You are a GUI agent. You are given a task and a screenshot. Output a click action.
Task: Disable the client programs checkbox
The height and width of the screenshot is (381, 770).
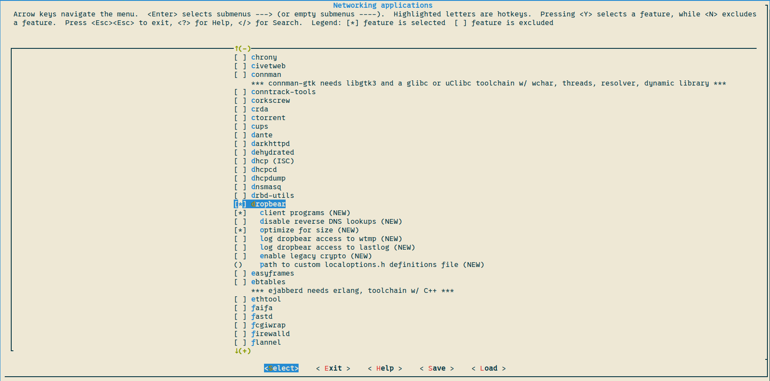(240, 213)
